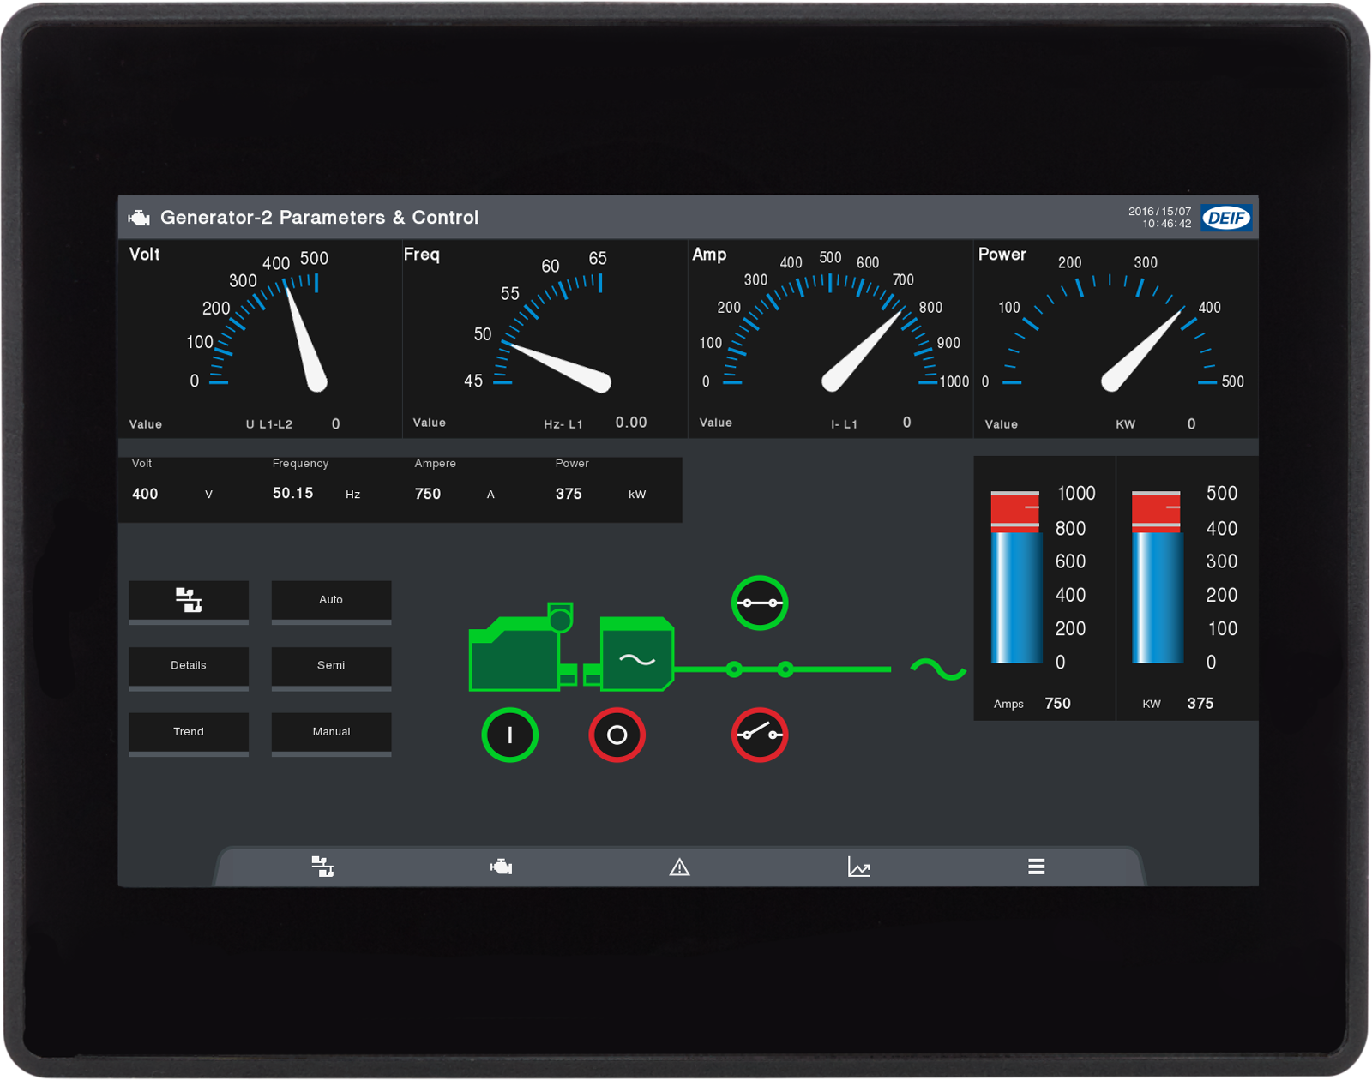Open network overview in bottom navigation bar
Viewport: 1372px width, 1080px height.
[322, 867]
